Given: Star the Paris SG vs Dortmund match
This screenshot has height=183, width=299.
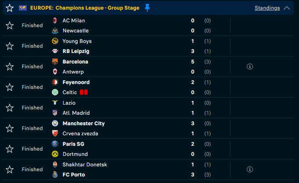Looking at the screenshot, I should click(x=10, y=149).
